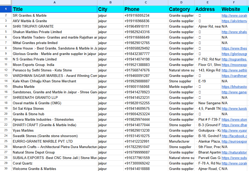Select cell Kale Khan Chhajju Khan Stone Merchant
This screenshot has height=171, width=249.
click(x=54, y=81)
